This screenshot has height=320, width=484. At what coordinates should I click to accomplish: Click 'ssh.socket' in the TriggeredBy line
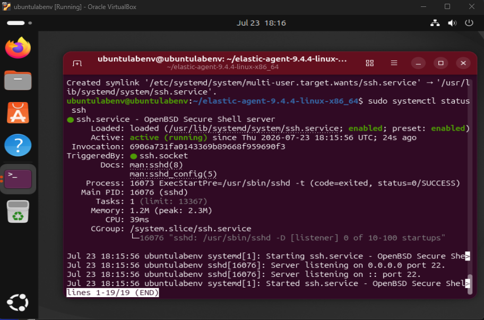[163, 156]
